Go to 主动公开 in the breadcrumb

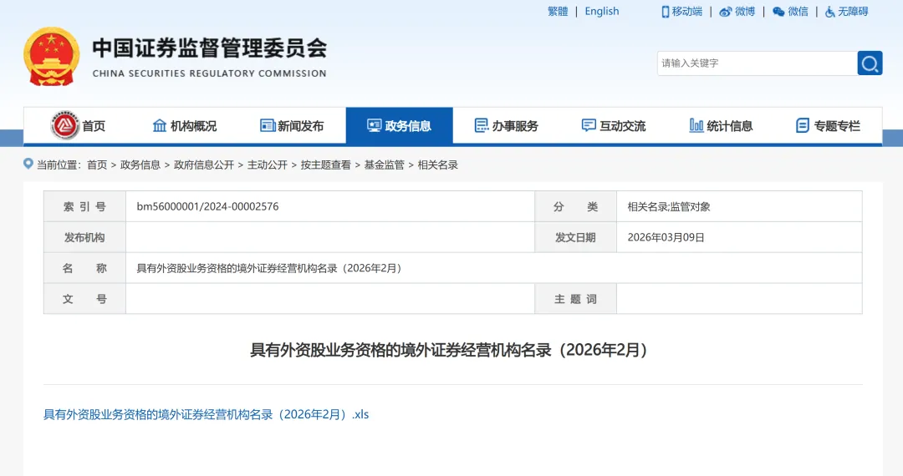(x=268, y=165)
